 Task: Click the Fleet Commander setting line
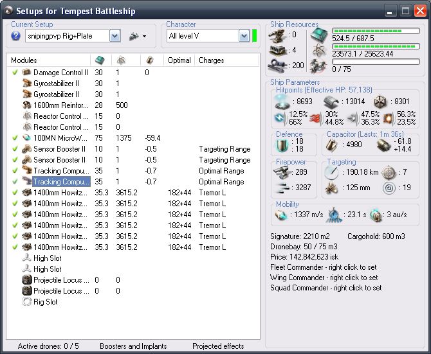(x=324, y=267)
